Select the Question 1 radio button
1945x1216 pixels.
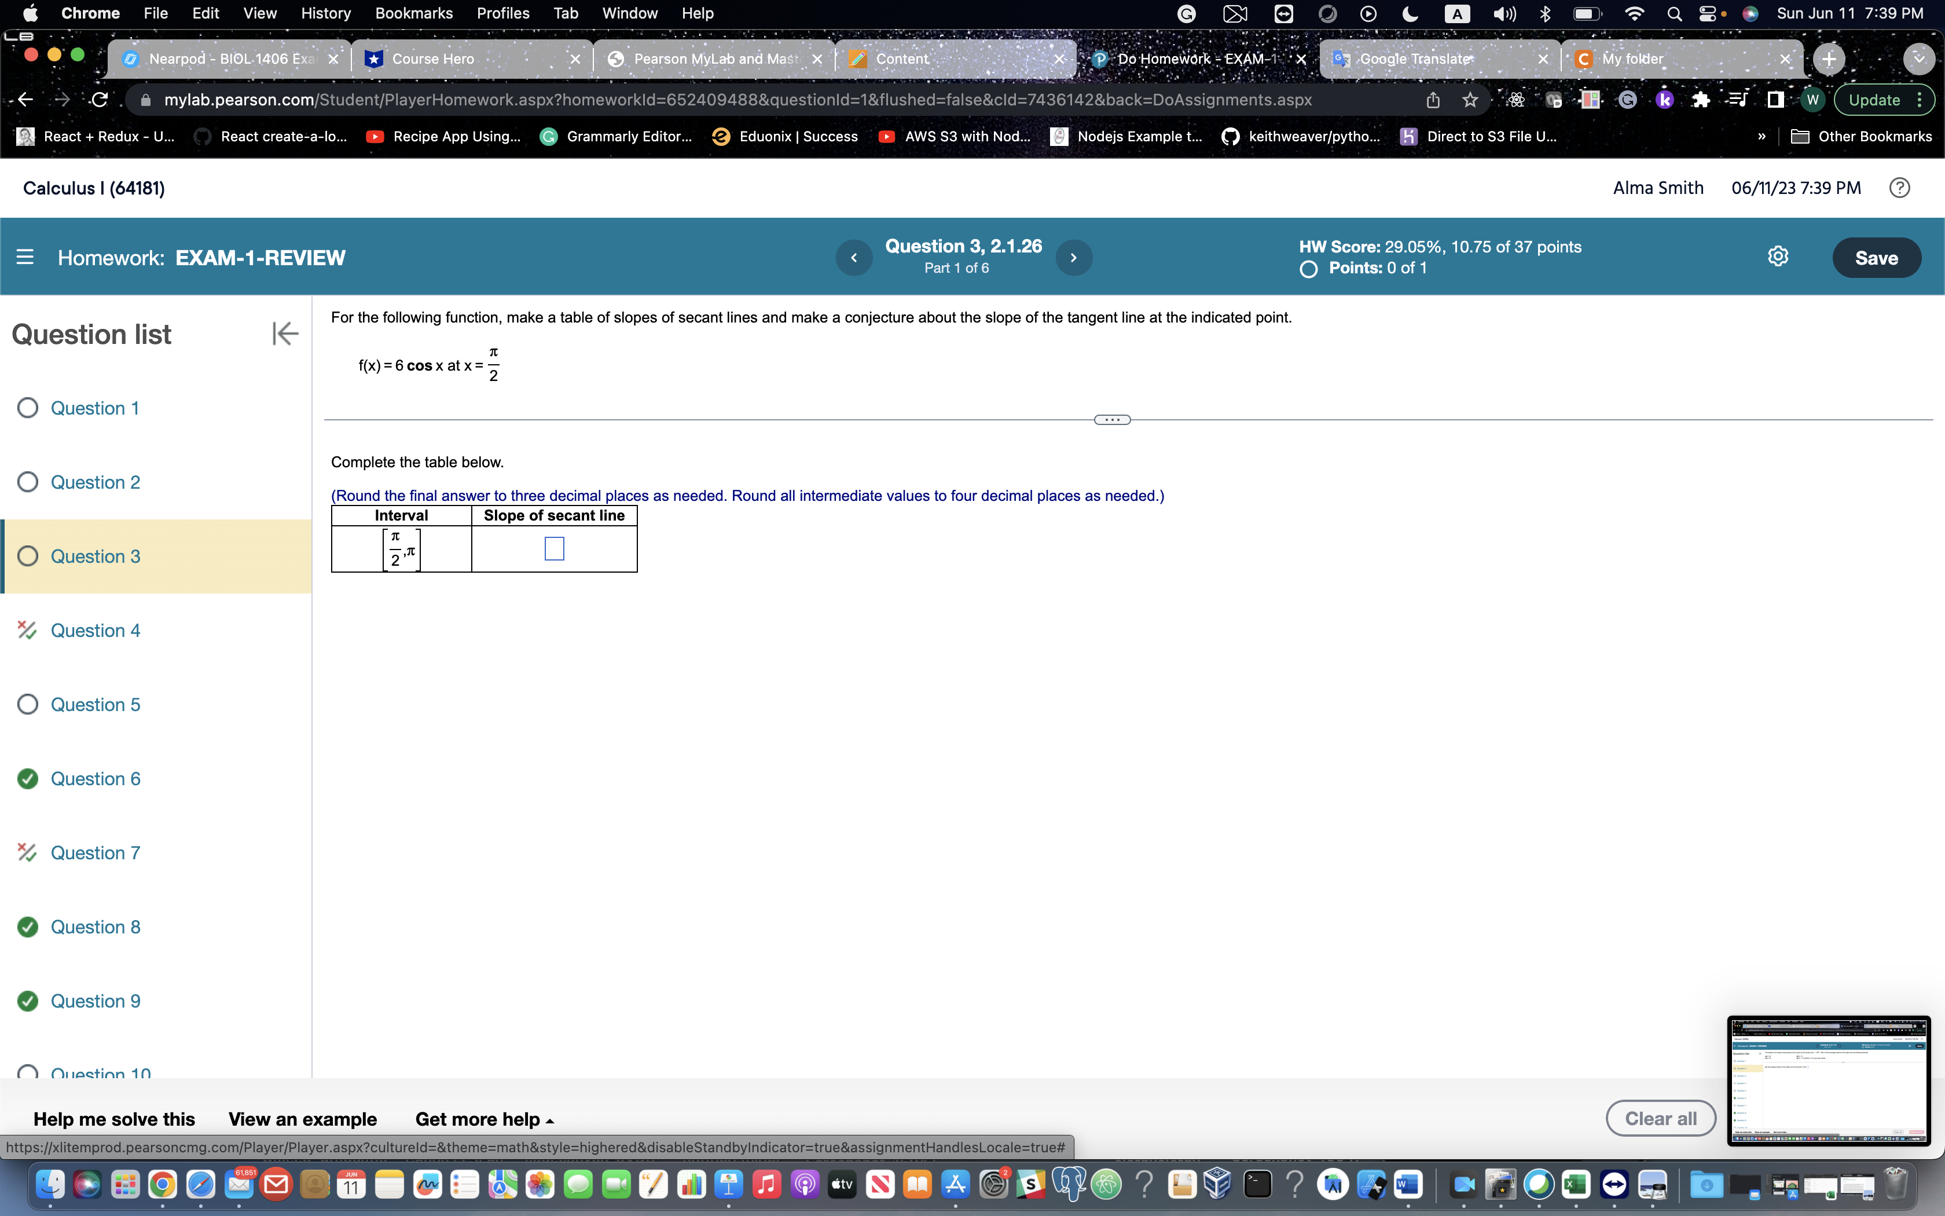pos(27,408)
